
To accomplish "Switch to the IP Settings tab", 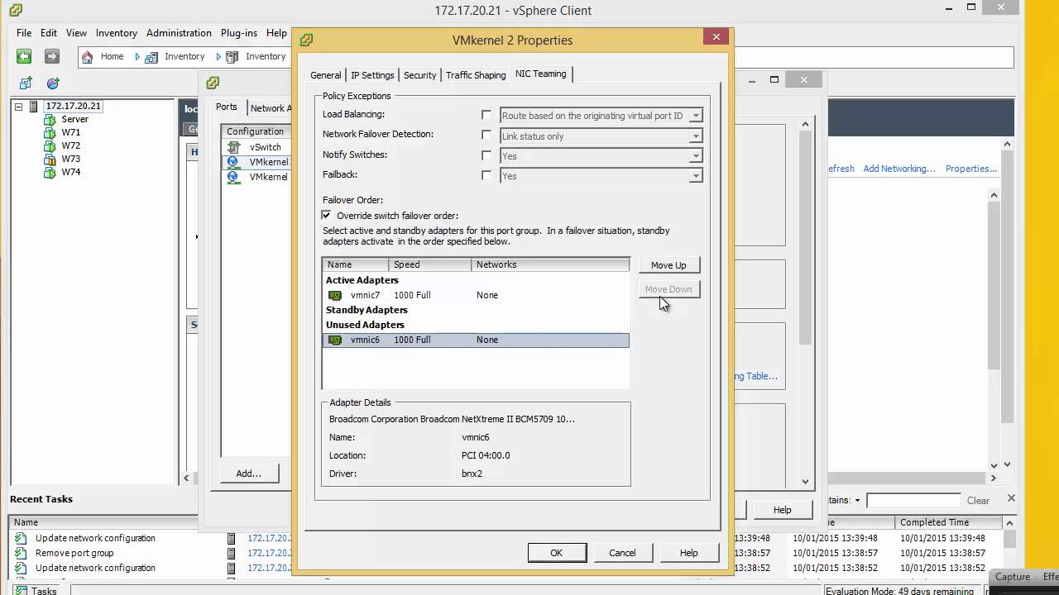I will point(372,75).
